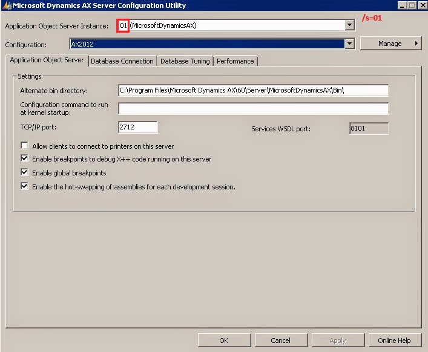
Task: Click the (MicrosoftDynamicsAX) instance text
Action: click(x=163, y=25)
